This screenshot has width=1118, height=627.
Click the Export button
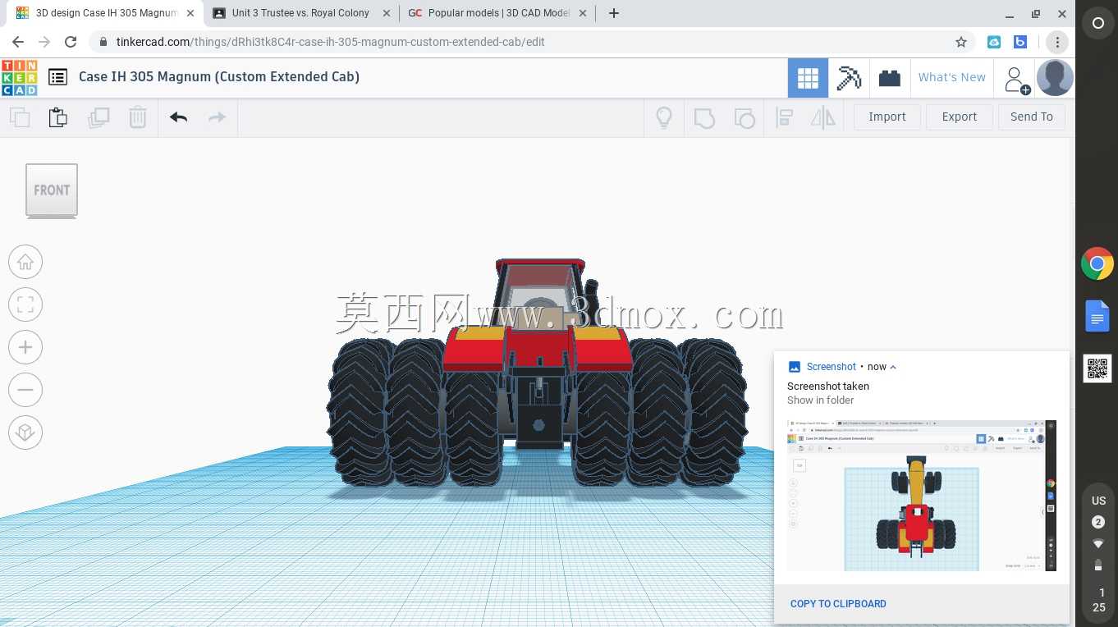coord(960,117)
